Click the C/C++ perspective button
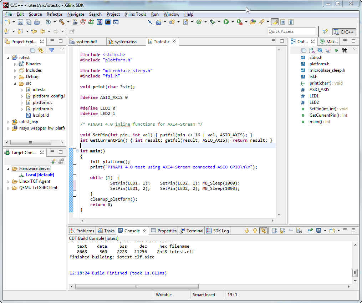The height and width of the screenshot is (303, 362). tap(344, 32)
